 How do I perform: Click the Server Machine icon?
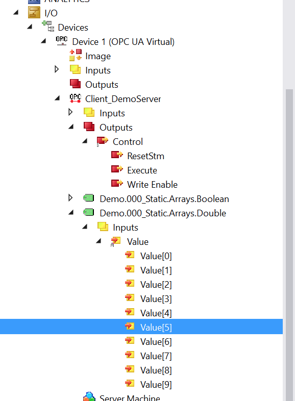coord(89,396)
